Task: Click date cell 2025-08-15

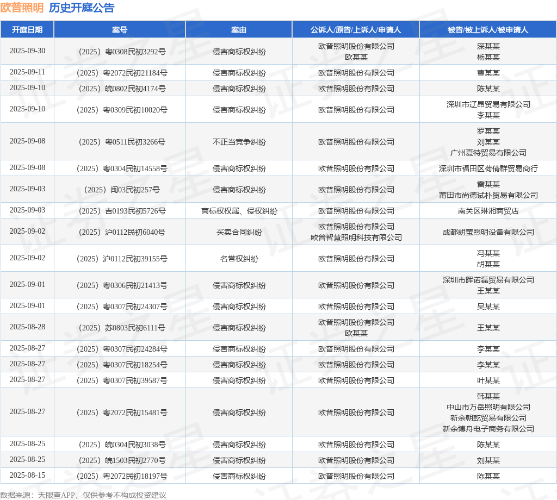Action: click(x=27, y=475)
